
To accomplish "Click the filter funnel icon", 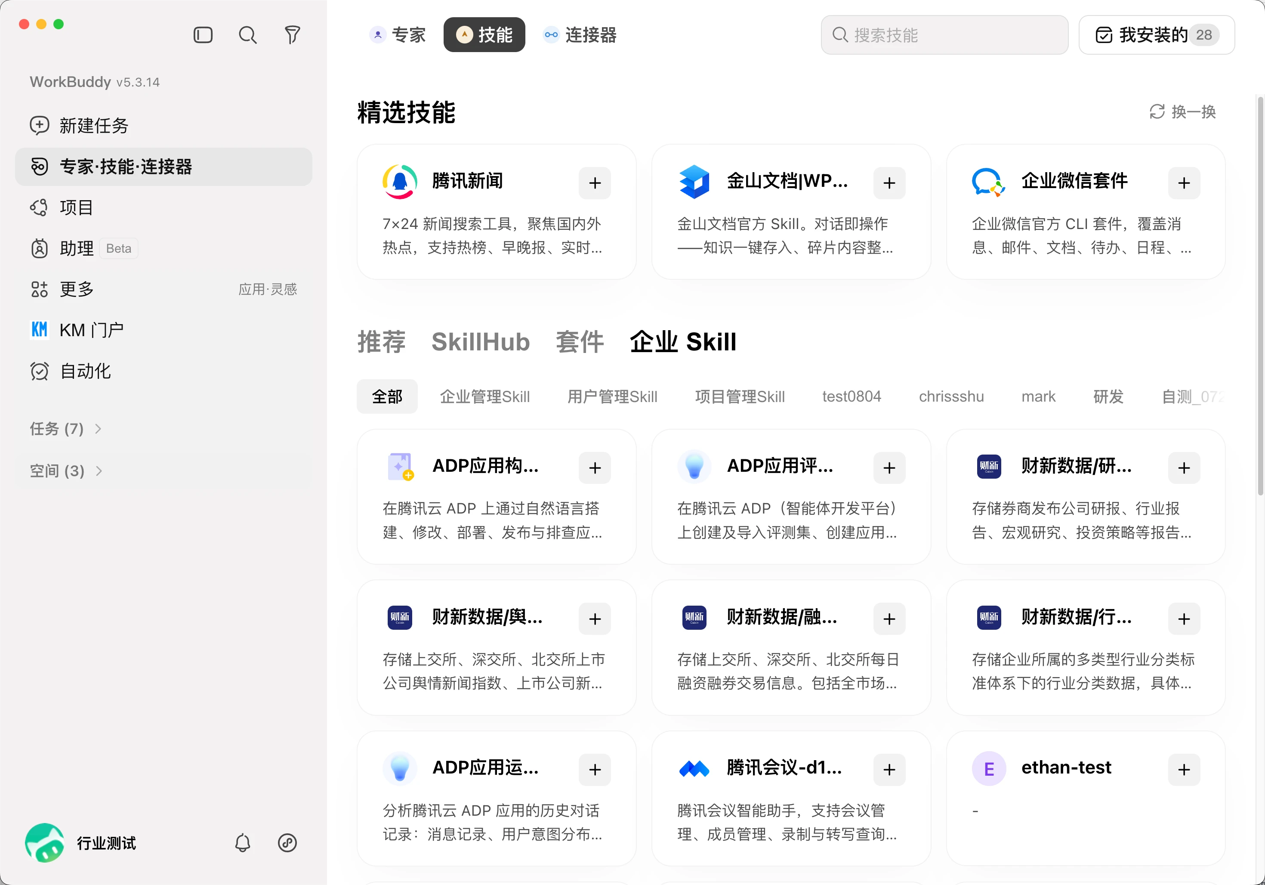I will [292, 35].
